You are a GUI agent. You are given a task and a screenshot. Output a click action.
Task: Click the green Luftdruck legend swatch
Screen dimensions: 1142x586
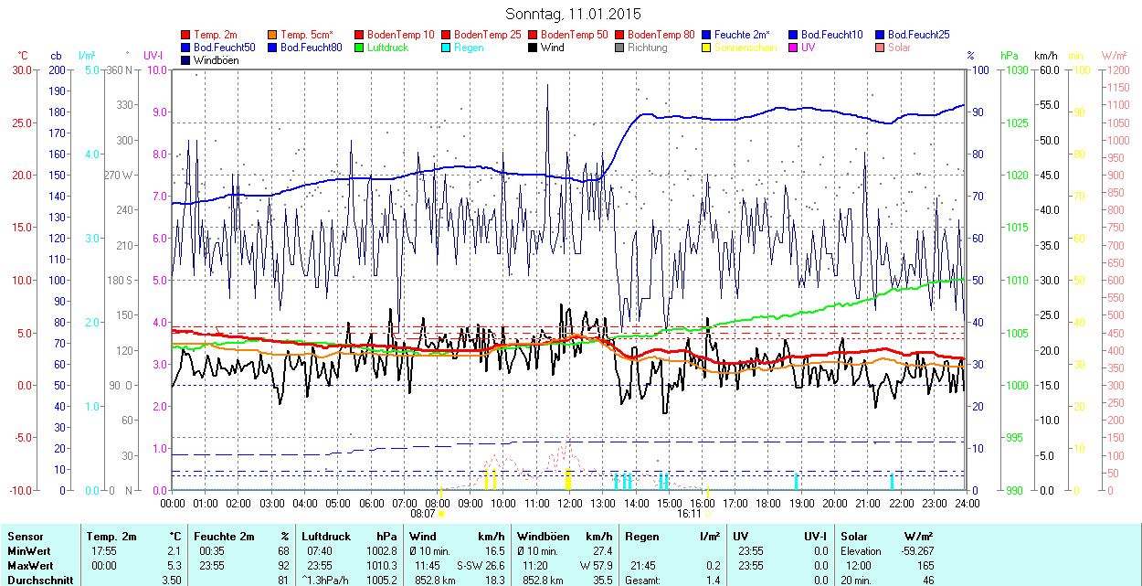(360, 48)
